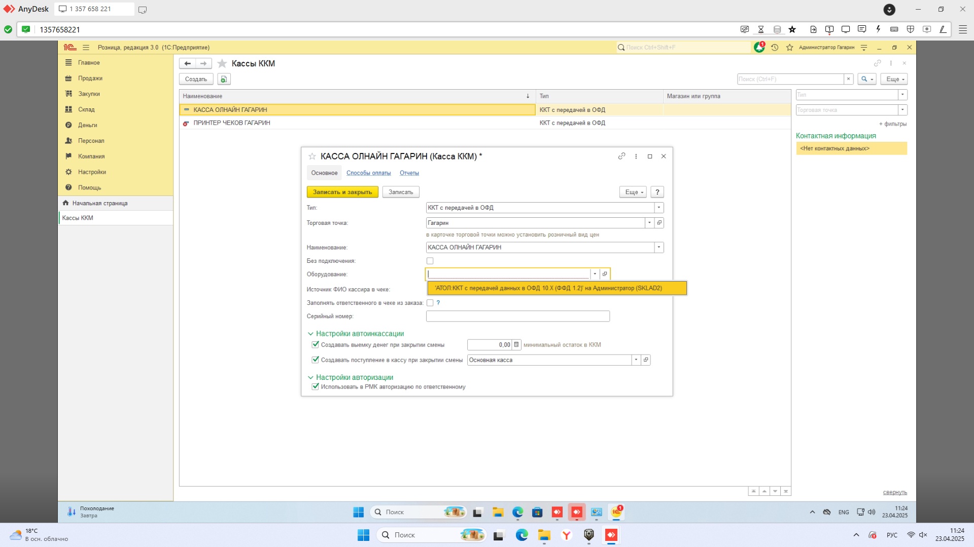Image resolution: width=974 pixels, height=547 pixels.
Task: Open the 1C app in remote taskbar
Action: [616, 512]
